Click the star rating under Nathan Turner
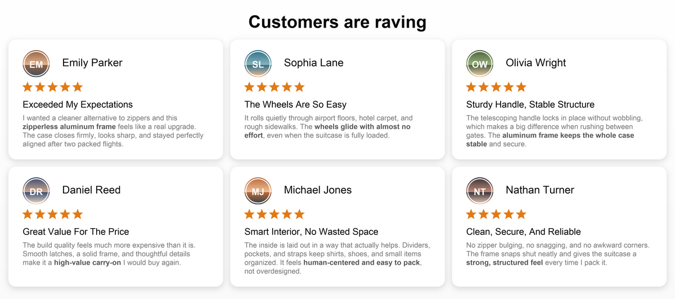The image size is (675, 299). tap(496, 214)
